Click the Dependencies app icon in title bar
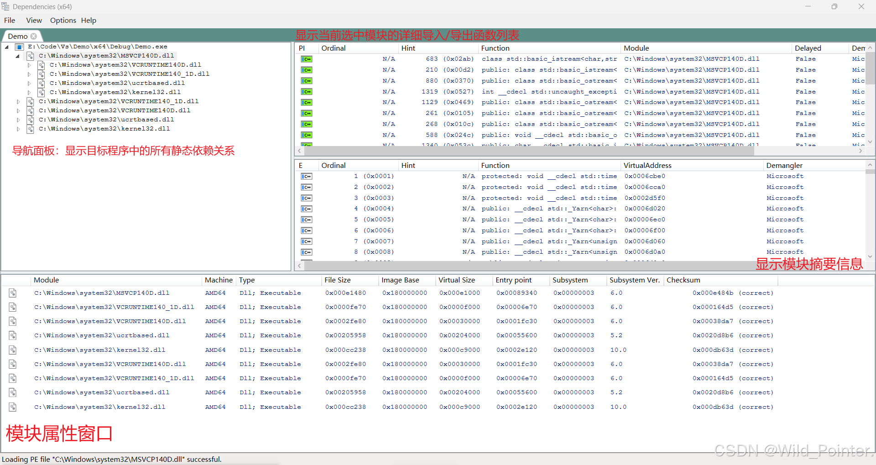The image size is (876, 465). click(x=5, y=6)
